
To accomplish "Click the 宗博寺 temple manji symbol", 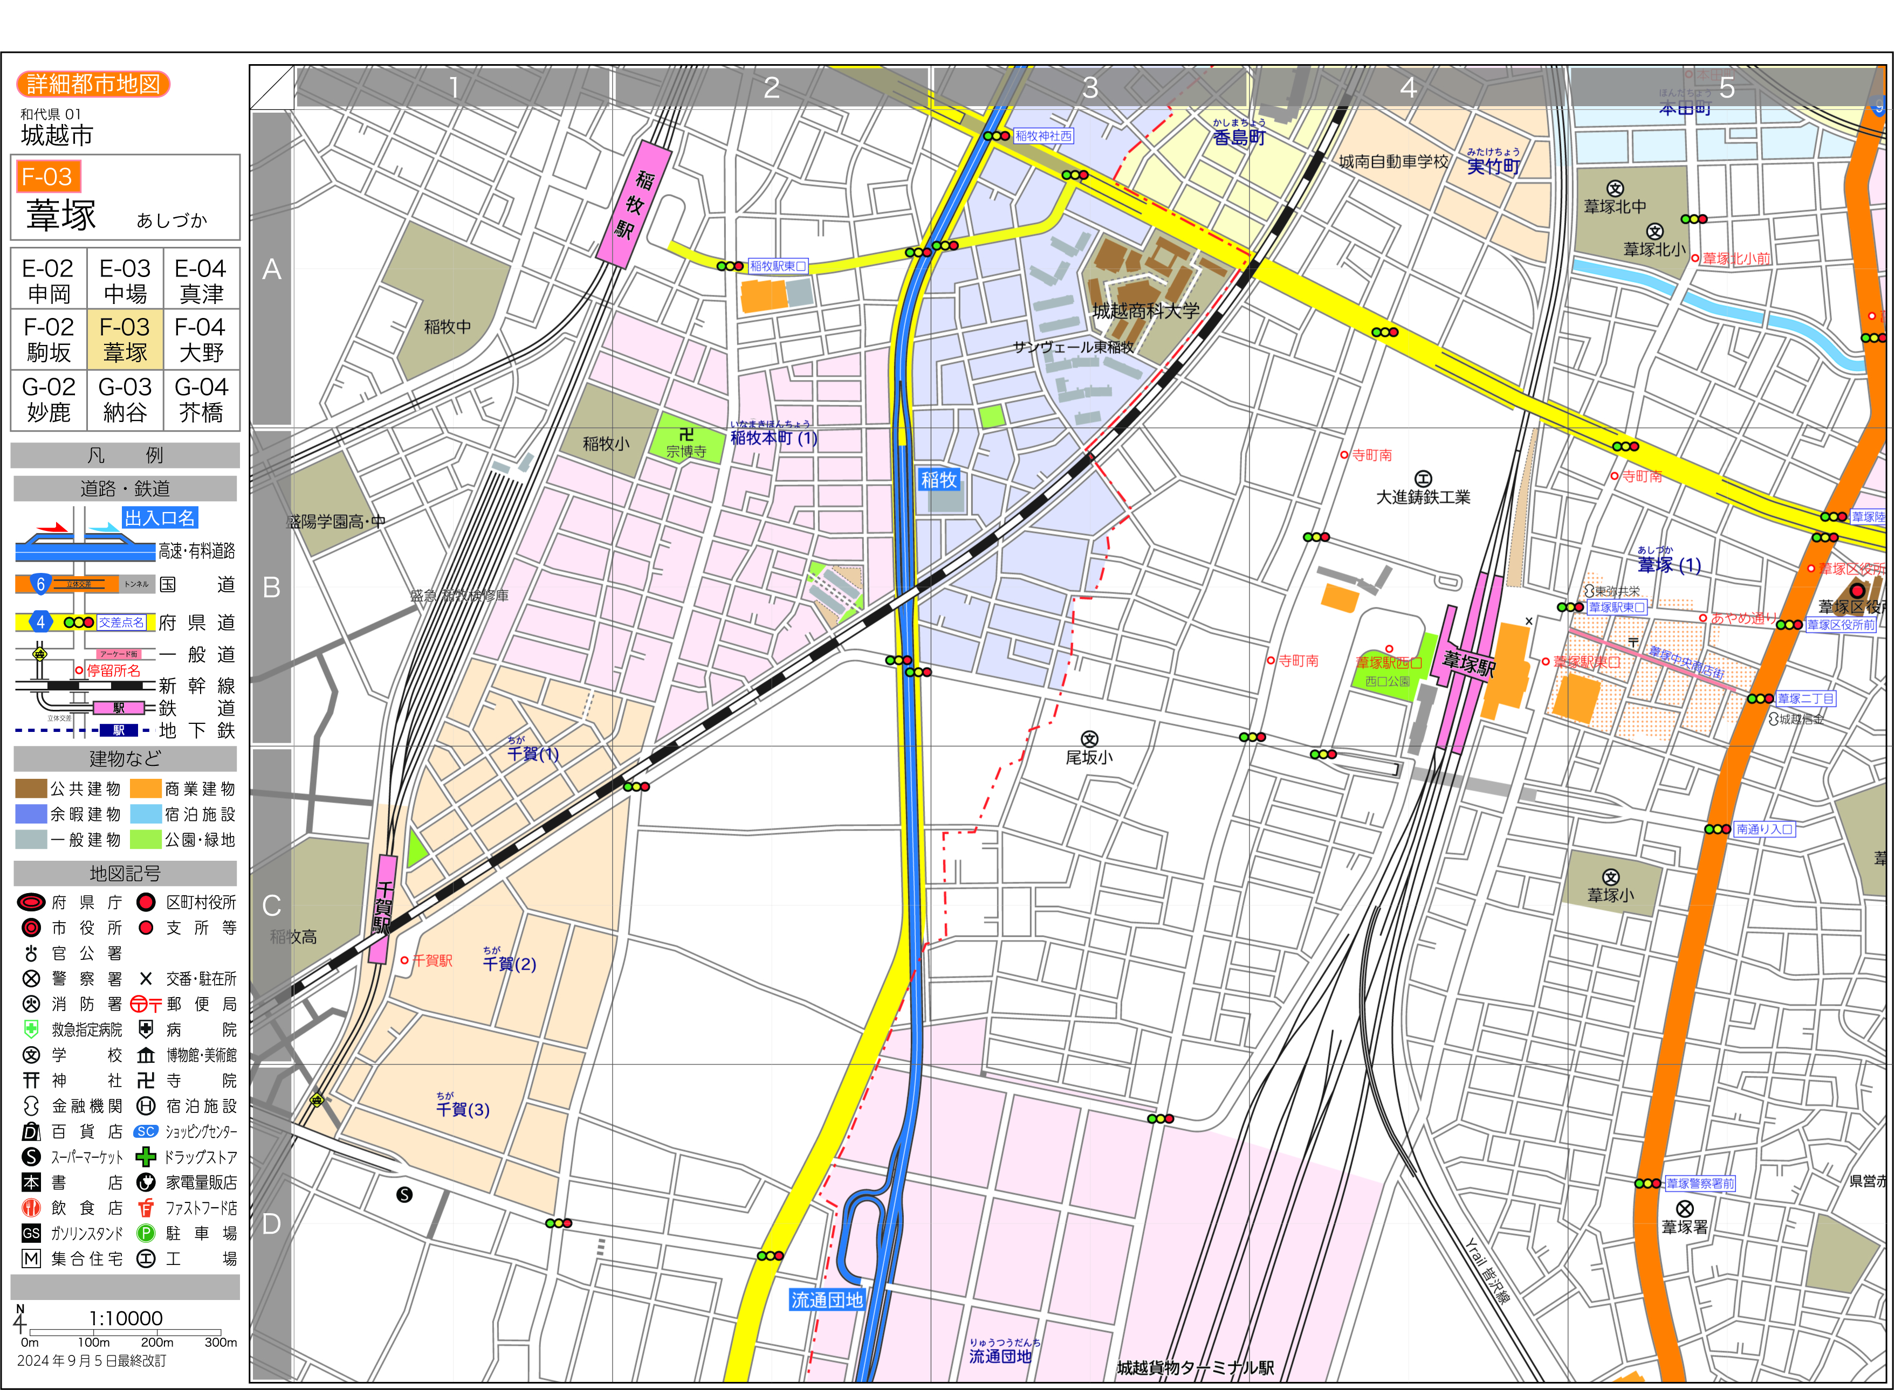I will [x=687, y=434].
